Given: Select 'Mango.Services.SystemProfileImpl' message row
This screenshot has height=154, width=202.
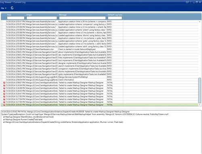Looking at the screenshot, I should 100,77.
